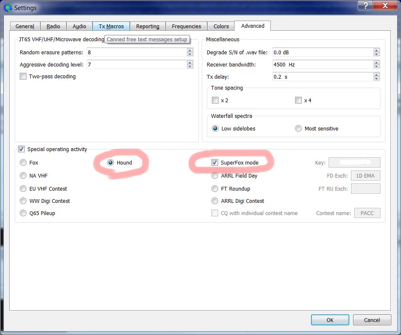Increase Degrade S/N value with up arrow

click(x=377, y=51)
